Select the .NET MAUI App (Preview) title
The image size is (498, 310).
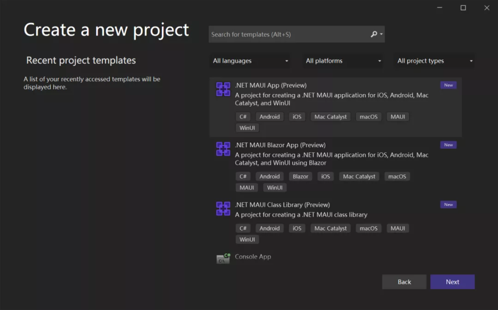[271, 85]
